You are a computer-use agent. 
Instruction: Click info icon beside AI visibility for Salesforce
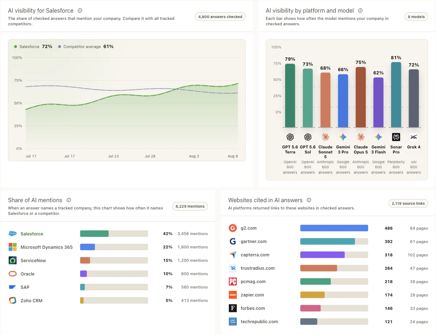[80, 10]
